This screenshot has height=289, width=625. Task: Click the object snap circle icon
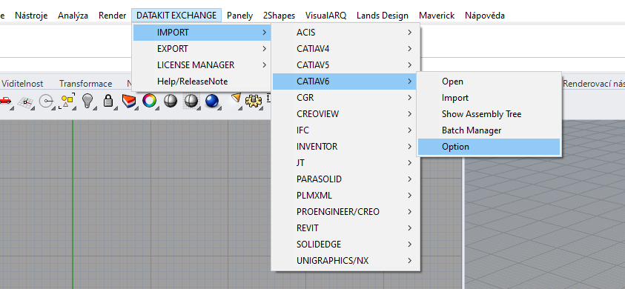pos(47,102)
